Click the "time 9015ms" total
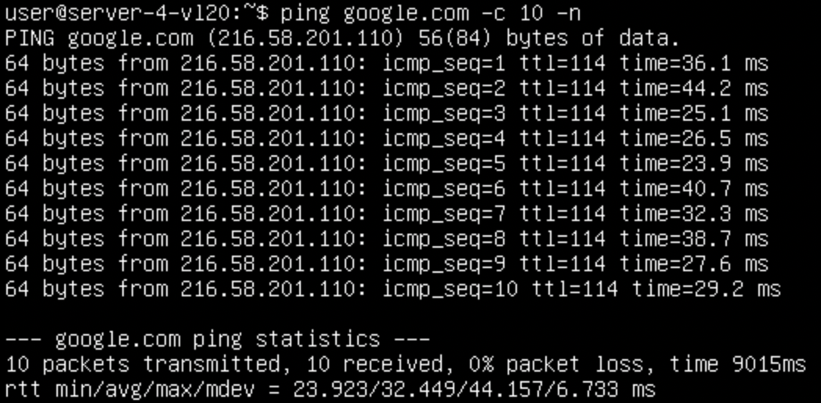This screenshot has width=821, height=403. coord(739,365)
